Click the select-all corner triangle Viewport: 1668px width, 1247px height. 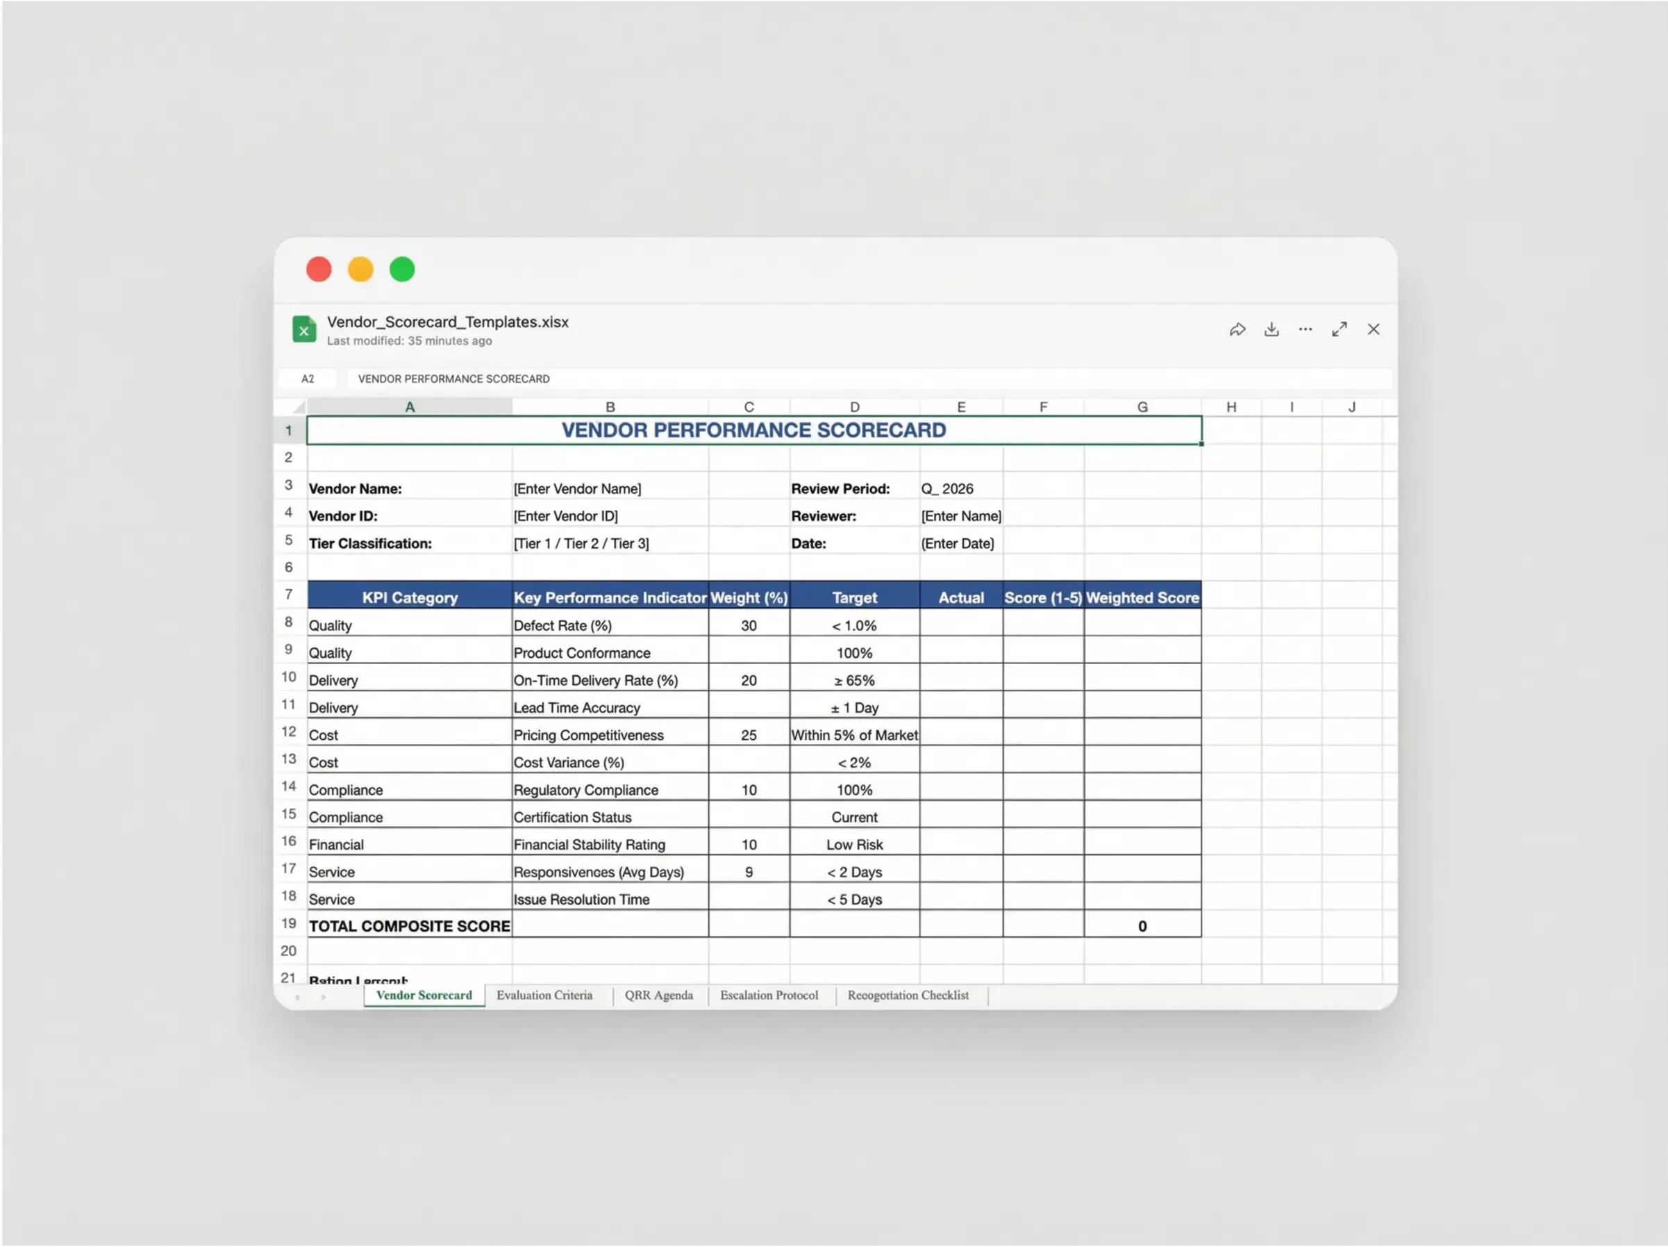click(x=299, y=407)
